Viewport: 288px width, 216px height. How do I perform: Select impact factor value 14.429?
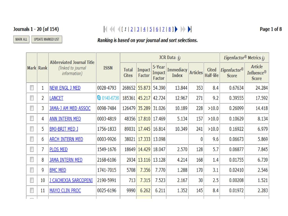pos(144,150)
